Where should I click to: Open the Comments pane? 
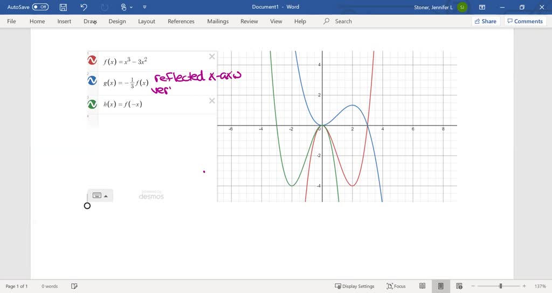[524, 22]
